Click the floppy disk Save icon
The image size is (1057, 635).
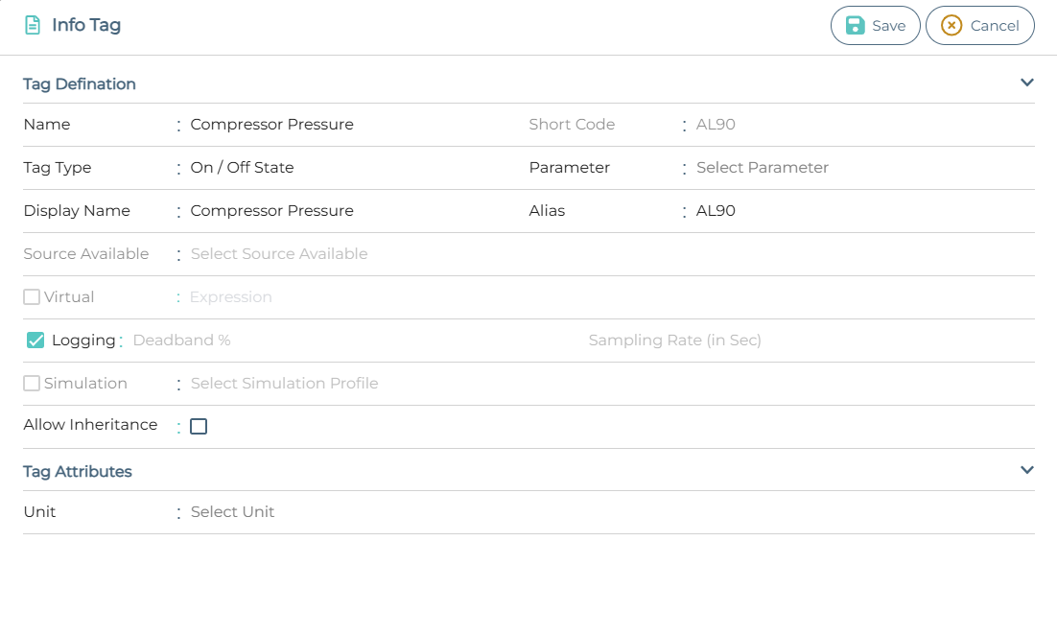click(856, 26)
